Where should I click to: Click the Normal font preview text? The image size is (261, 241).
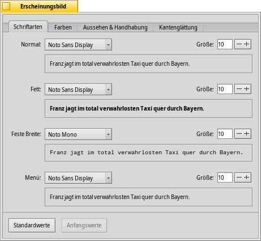coord(120,64)
